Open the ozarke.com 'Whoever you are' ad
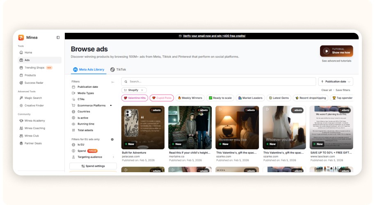The image size is (375, 205). [x=284, y=128]
